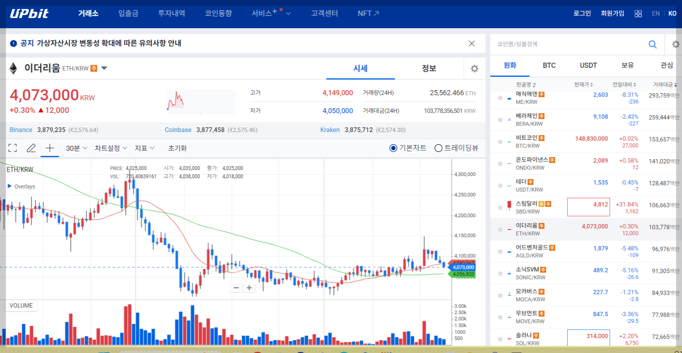Open the 거래소 menu

point(88,13)
